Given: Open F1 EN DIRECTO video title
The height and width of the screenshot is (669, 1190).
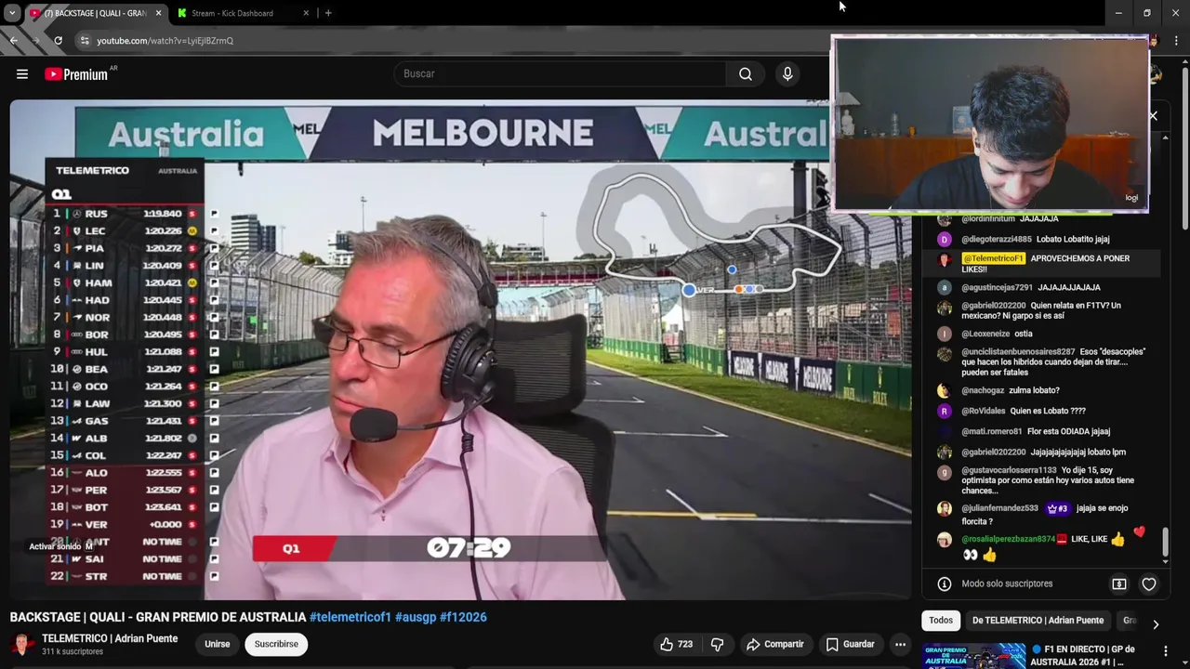Looking at the screenshot, I should (1083, 656).
